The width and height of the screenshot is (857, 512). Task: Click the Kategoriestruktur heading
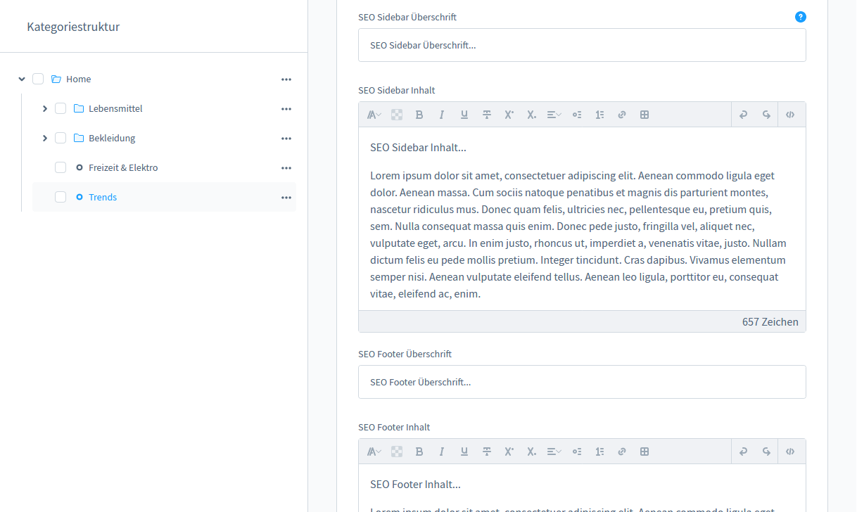tap(73, 27)
